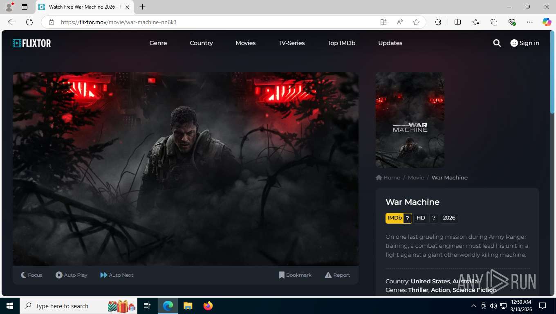Open the Windows Start menu
Image resolution: width=556 pixels, height=314 pixels.
point(10,306)
